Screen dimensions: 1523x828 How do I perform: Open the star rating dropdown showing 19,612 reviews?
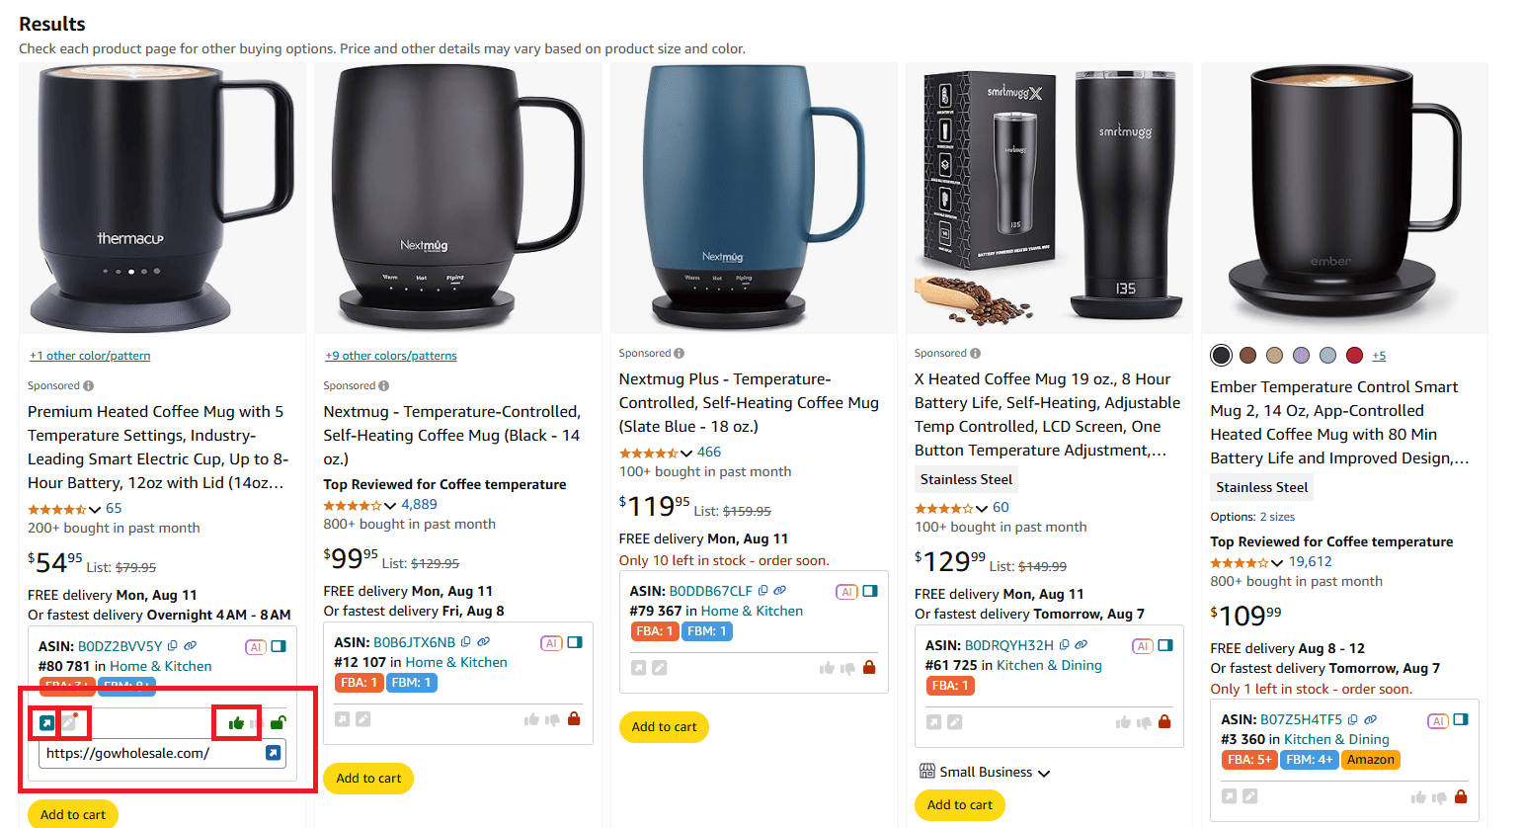(x=1278, y=562)
